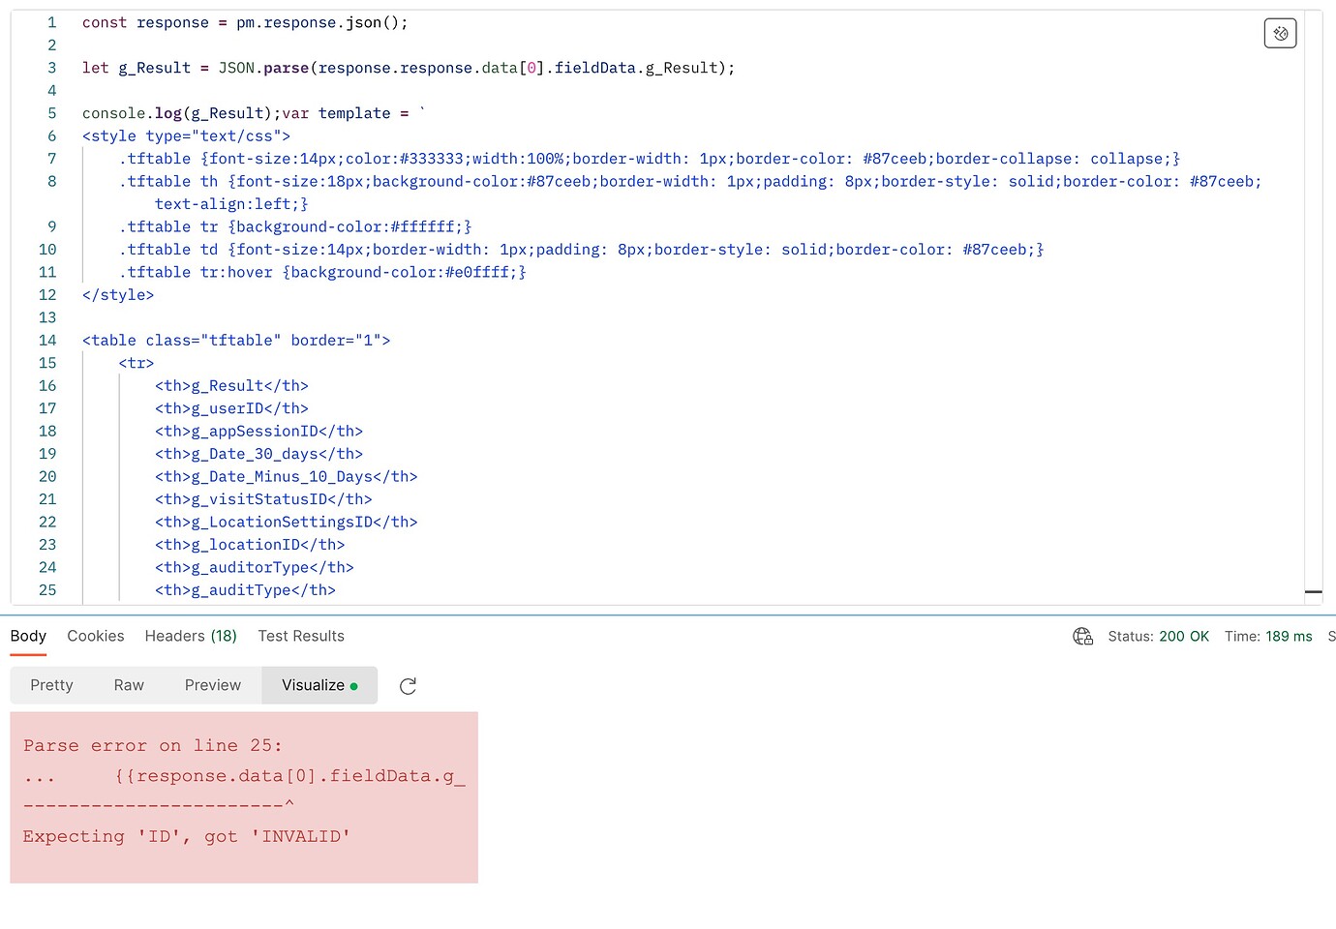Screen dimensions: 1336x929
Task: Switch to the Preview tab
Action: tap(212, 684)
